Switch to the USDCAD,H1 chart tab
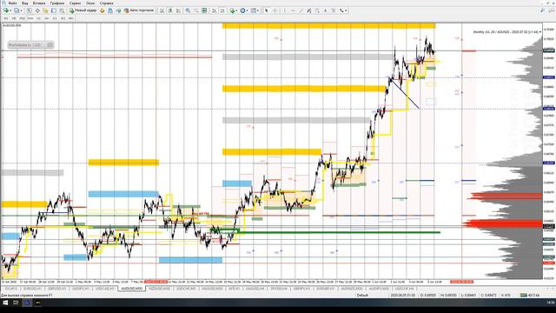Viewport: 556px width, 313px height. (105, 289)
